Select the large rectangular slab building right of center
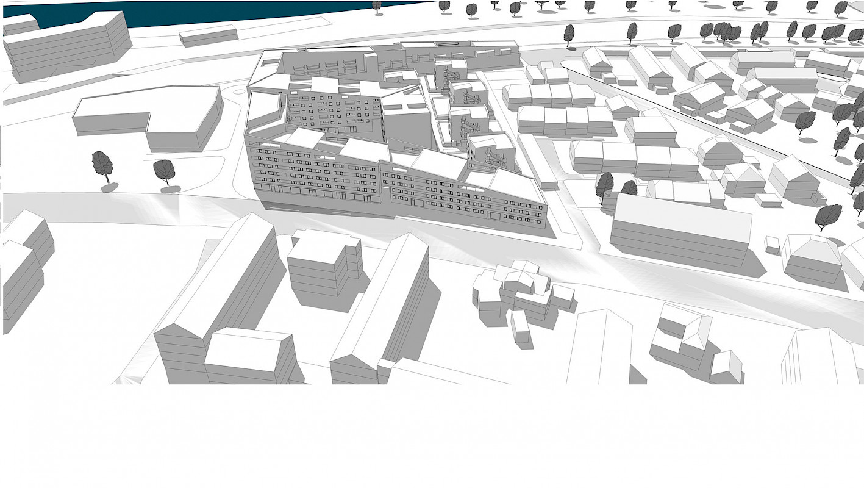Image resolution: width=864 pixels, height=488 pixels. click(x=680, y=232)
